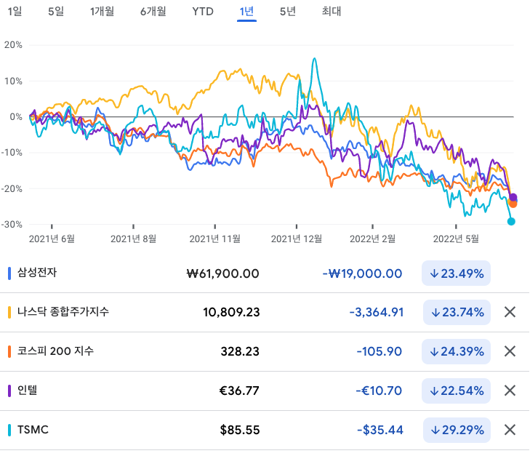Click the purple 인텔 endpoint dot on chart

tap(513, 197)
